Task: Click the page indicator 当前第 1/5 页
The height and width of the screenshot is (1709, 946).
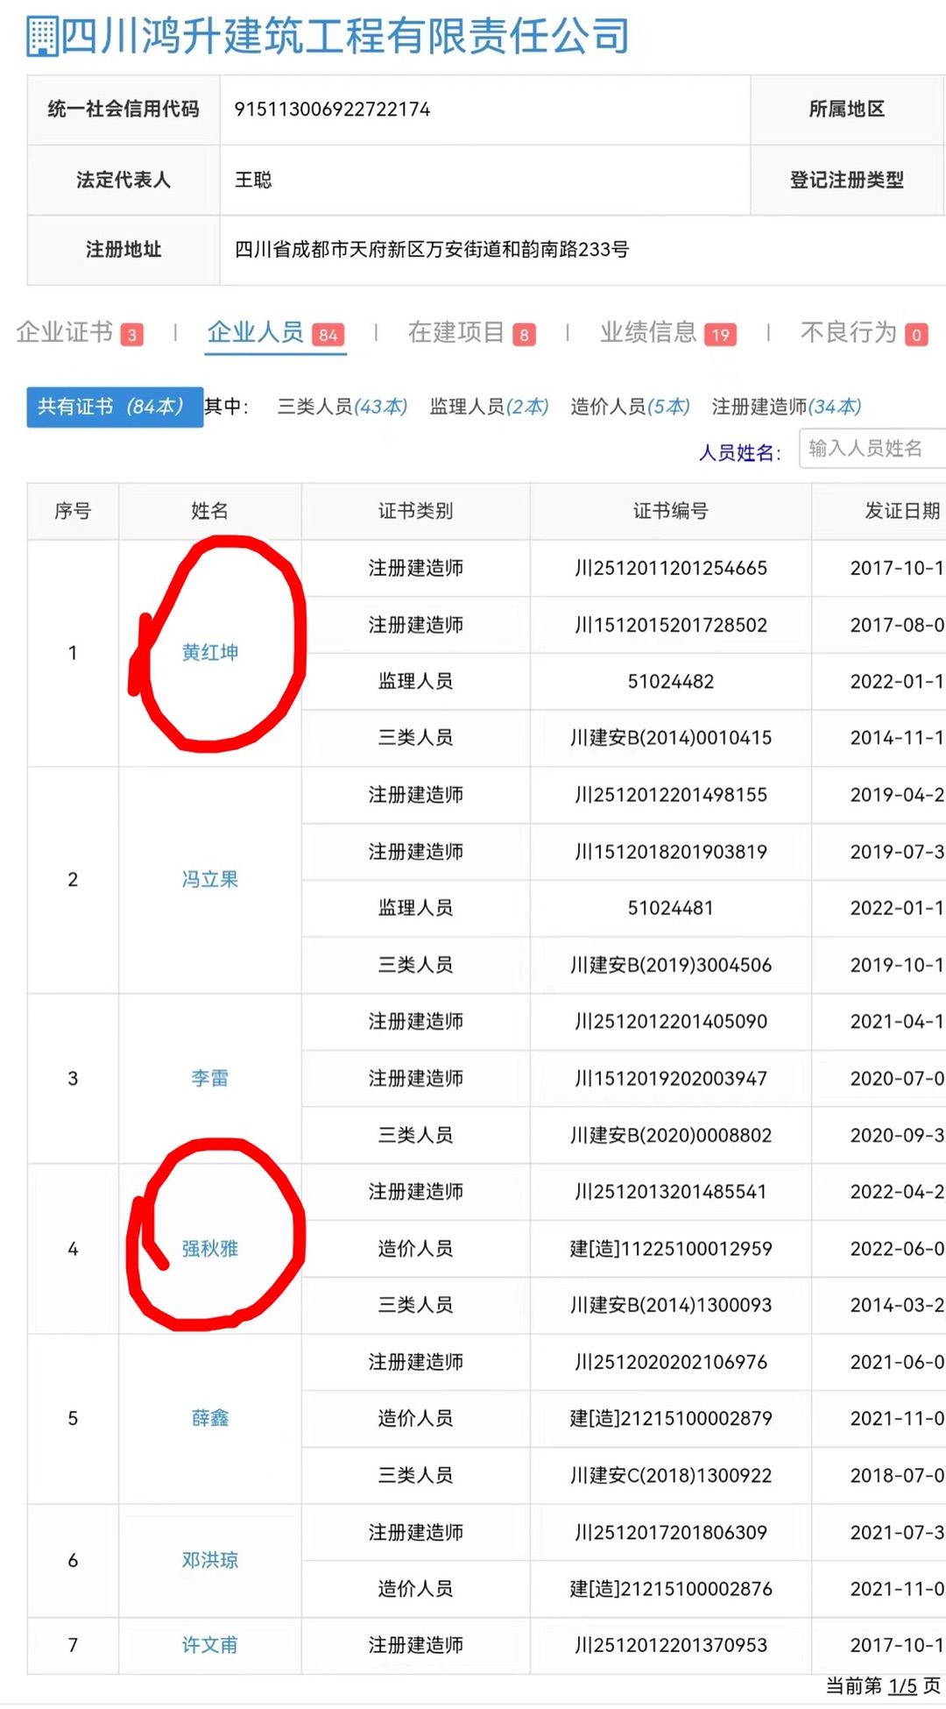Action: tap(883, 1686)
